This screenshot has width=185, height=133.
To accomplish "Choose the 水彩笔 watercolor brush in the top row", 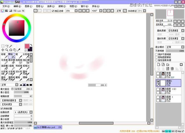I will pos(26,55).
